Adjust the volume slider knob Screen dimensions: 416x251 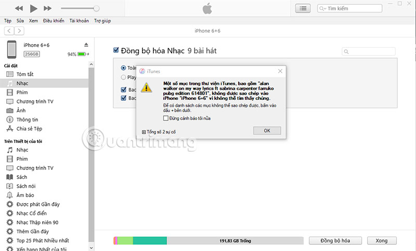97,8
